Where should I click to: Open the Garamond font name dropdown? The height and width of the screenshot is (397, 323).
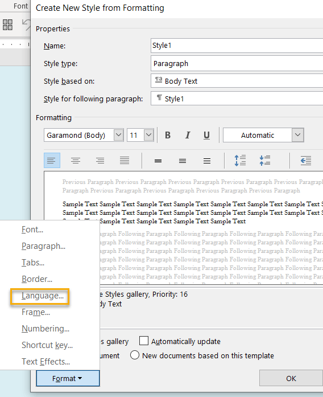tap(118, 135)
